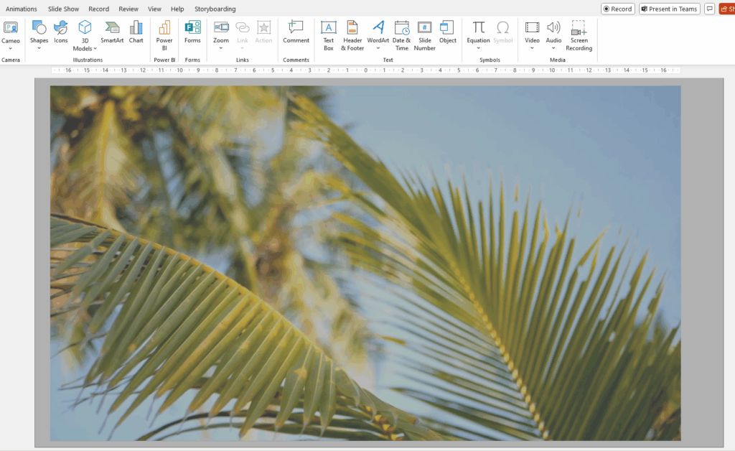Expand the Audio dropdown arrow

[x=553, y=48]
